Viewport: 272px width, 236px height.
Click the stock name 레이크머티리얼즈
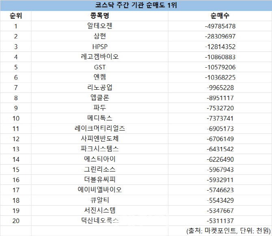click(x=100, y=129)
